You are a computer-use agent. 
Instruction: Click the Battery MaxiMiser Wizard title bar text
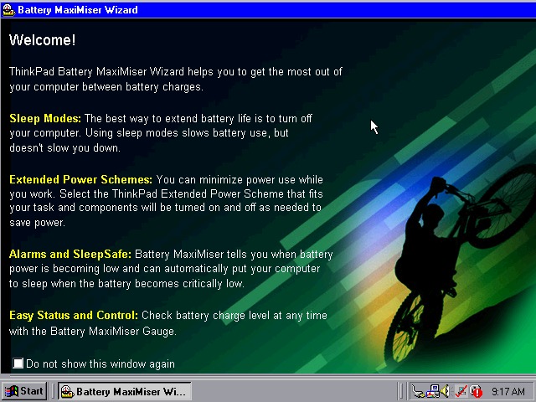click(77, 10)
